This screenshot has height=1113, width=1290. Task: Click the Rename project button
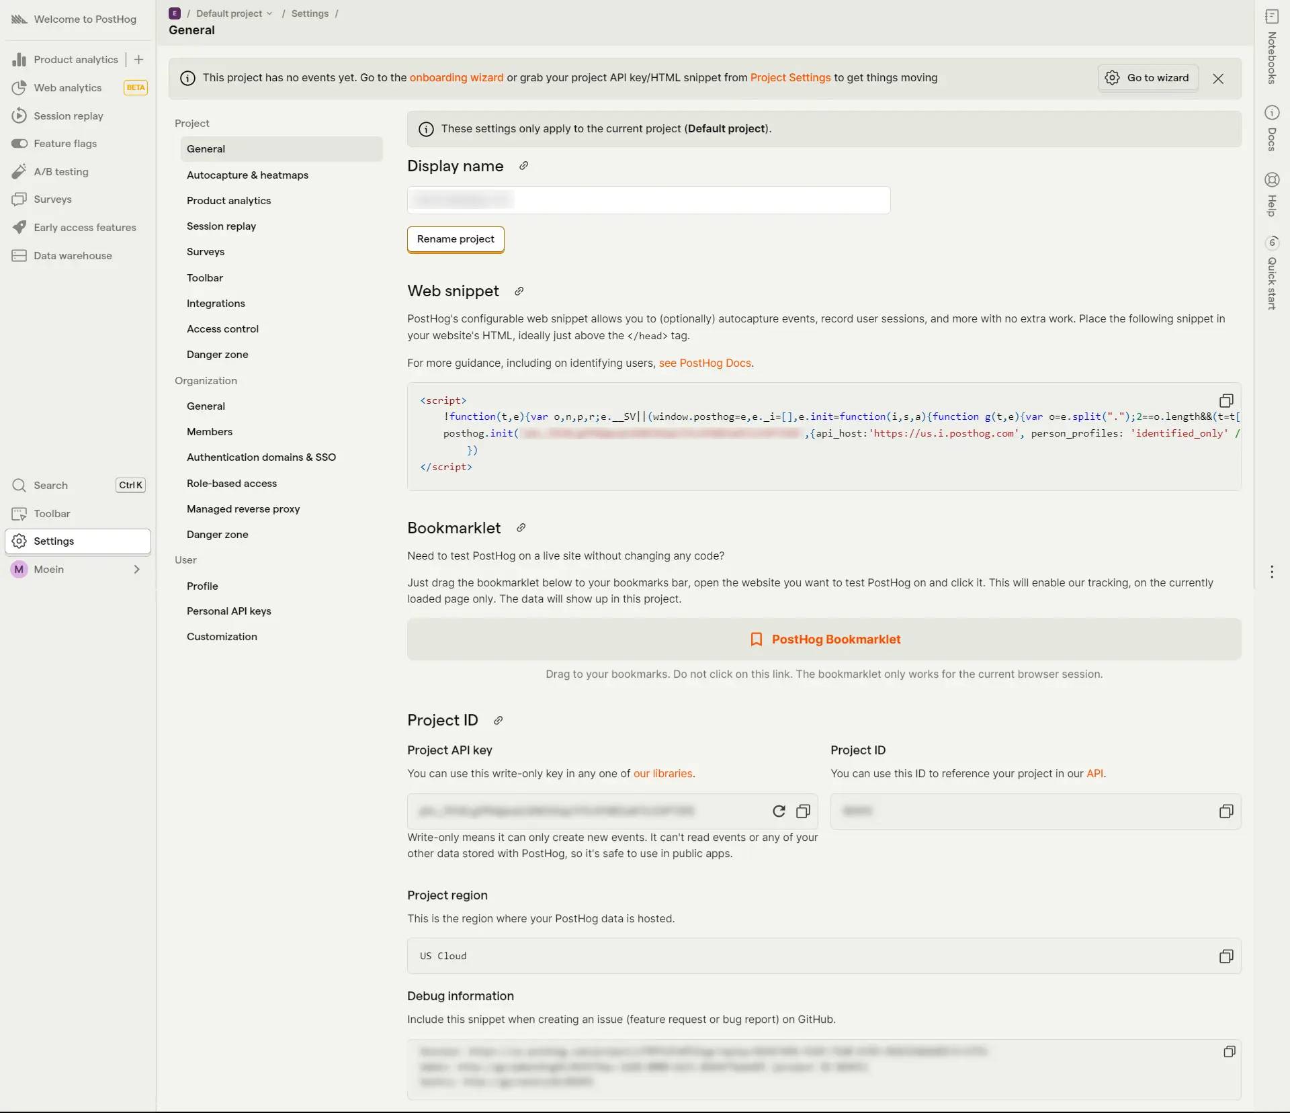point(456,239)
